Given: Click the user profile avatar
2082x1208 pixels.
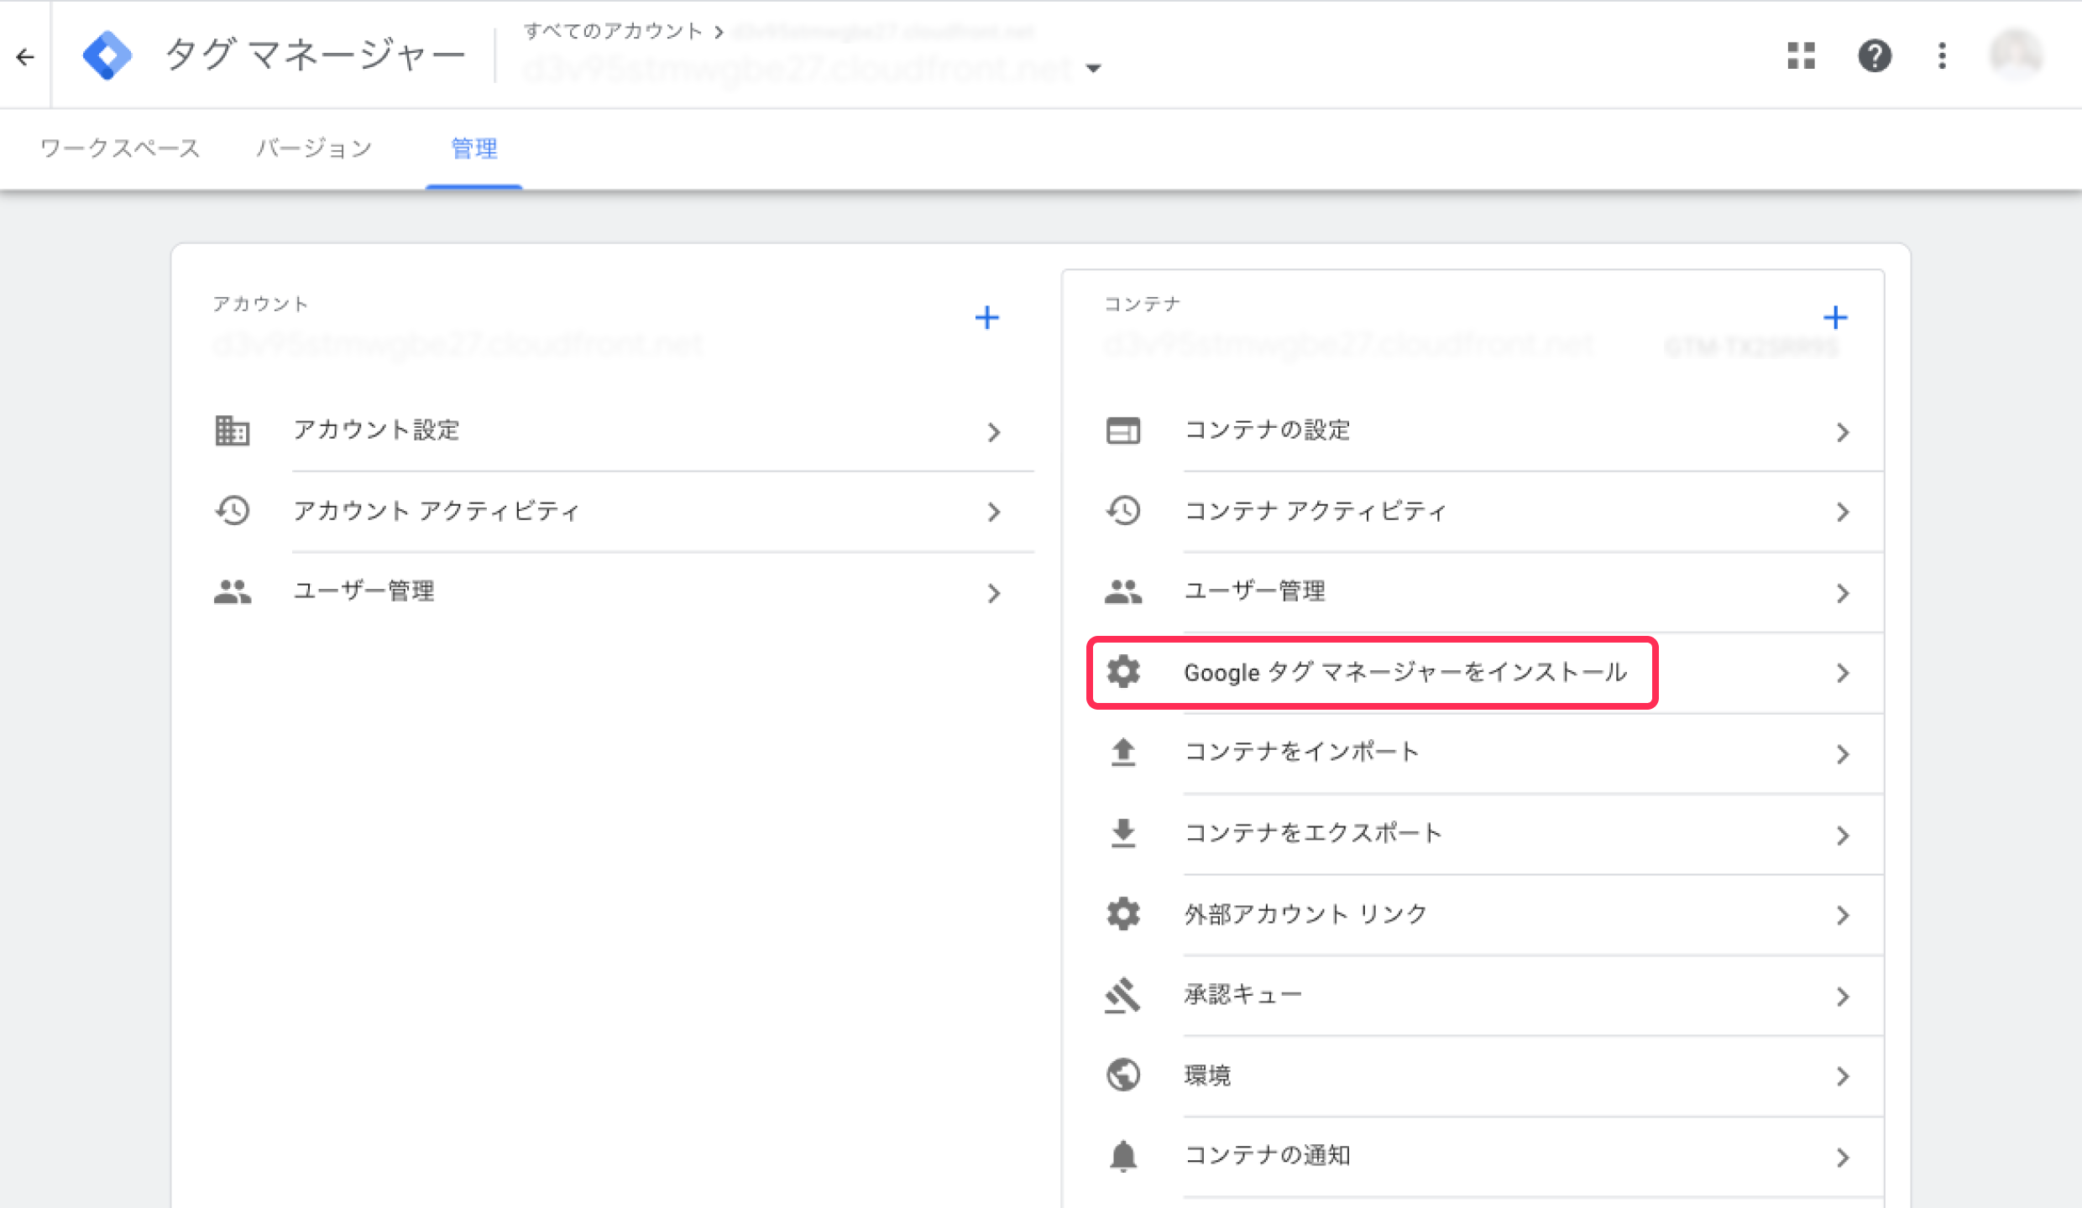Looking at the screenshot, I should tap(2015, 55).
